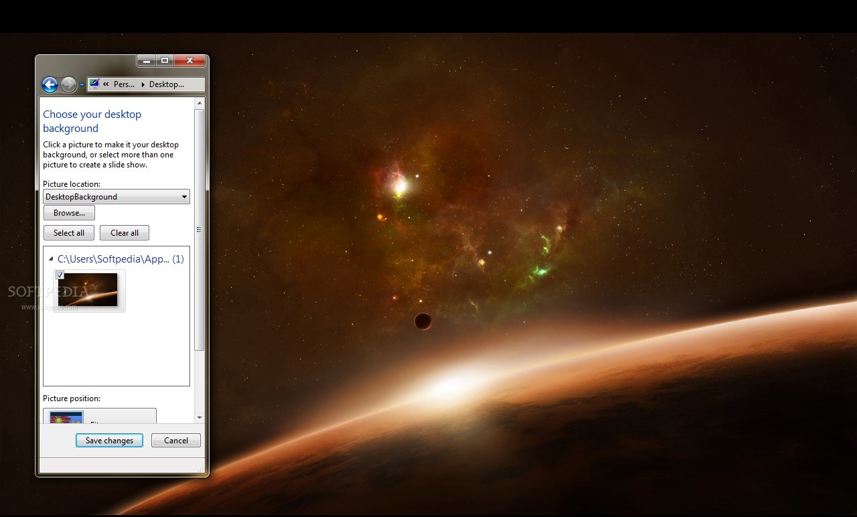Click the Select all button
Viewport: 857px width, 517px height.
69,233
